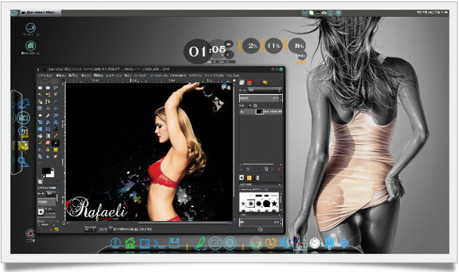This screenshot has width=459, height=272.
Task: Select the Perspective tool
Action: (55, 123)
